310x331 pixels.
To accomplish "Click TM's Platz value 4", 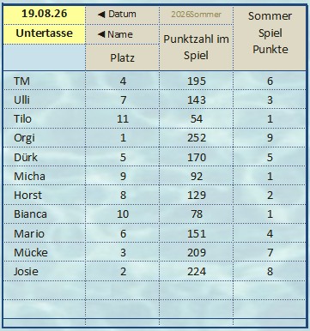I will (x=123, y=81).
